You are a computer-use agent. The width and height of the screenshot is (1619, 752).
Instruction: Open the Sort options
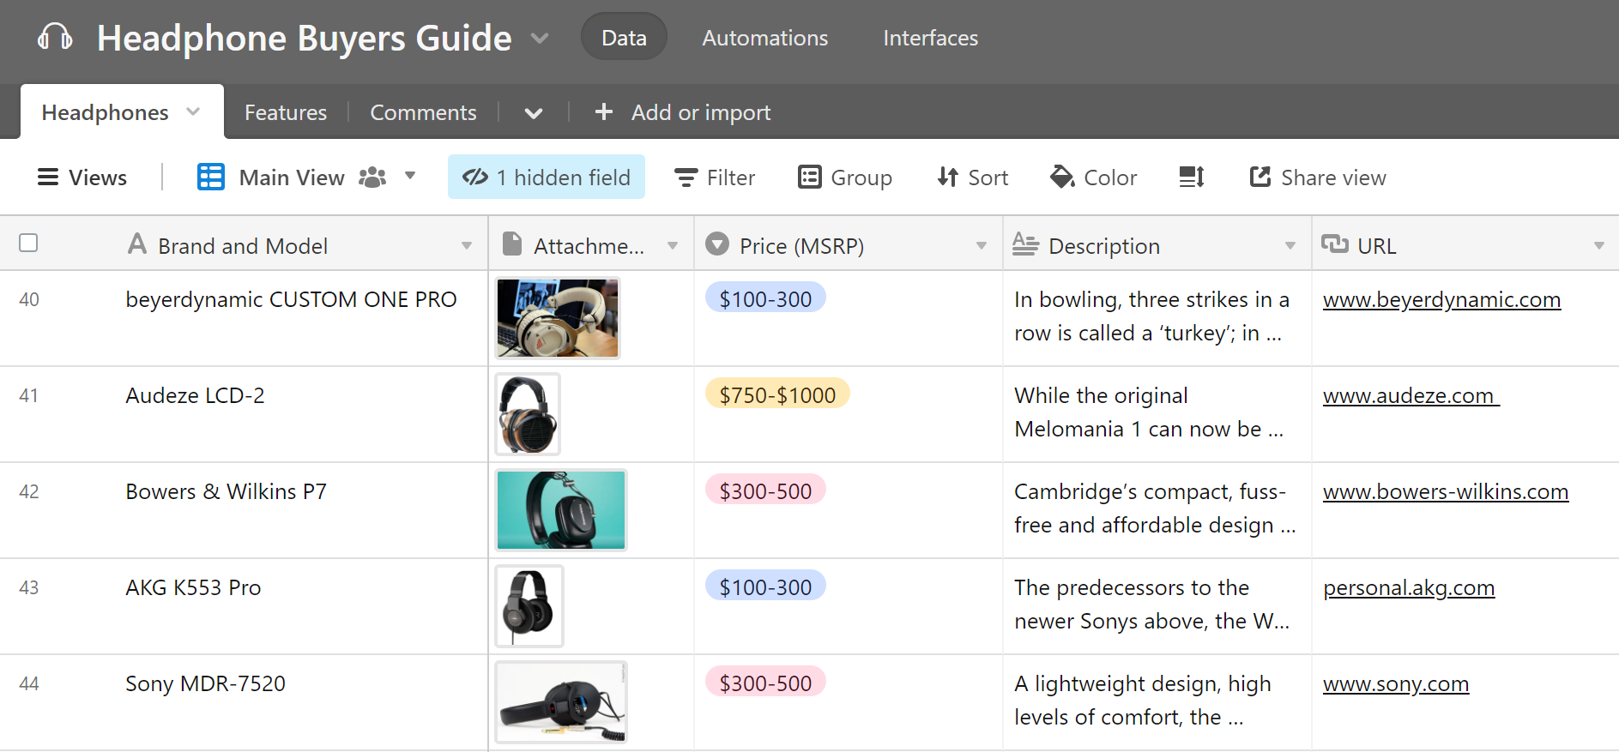[972, 177]
